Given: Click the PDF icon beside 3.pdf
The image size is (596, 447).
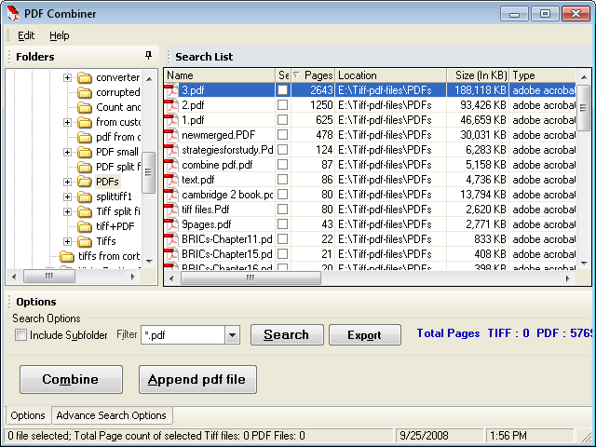Looking at the screenshot, I should [x=171, y=90].
